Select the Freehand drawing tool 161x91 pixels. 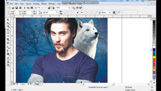8,30
